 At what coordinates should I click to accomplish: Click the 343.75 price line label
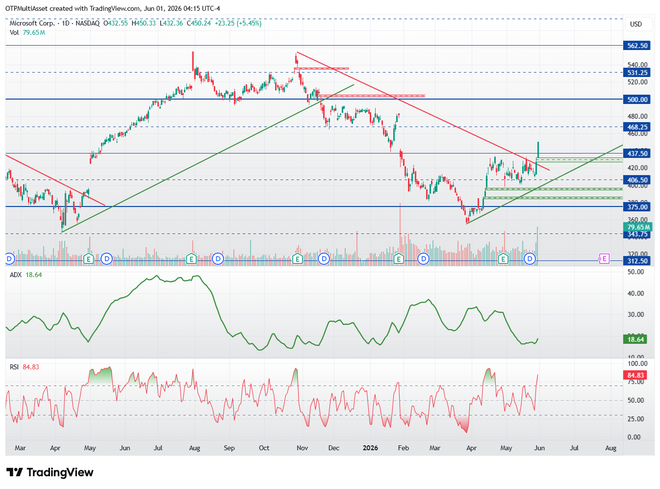[x=637, y=234]
